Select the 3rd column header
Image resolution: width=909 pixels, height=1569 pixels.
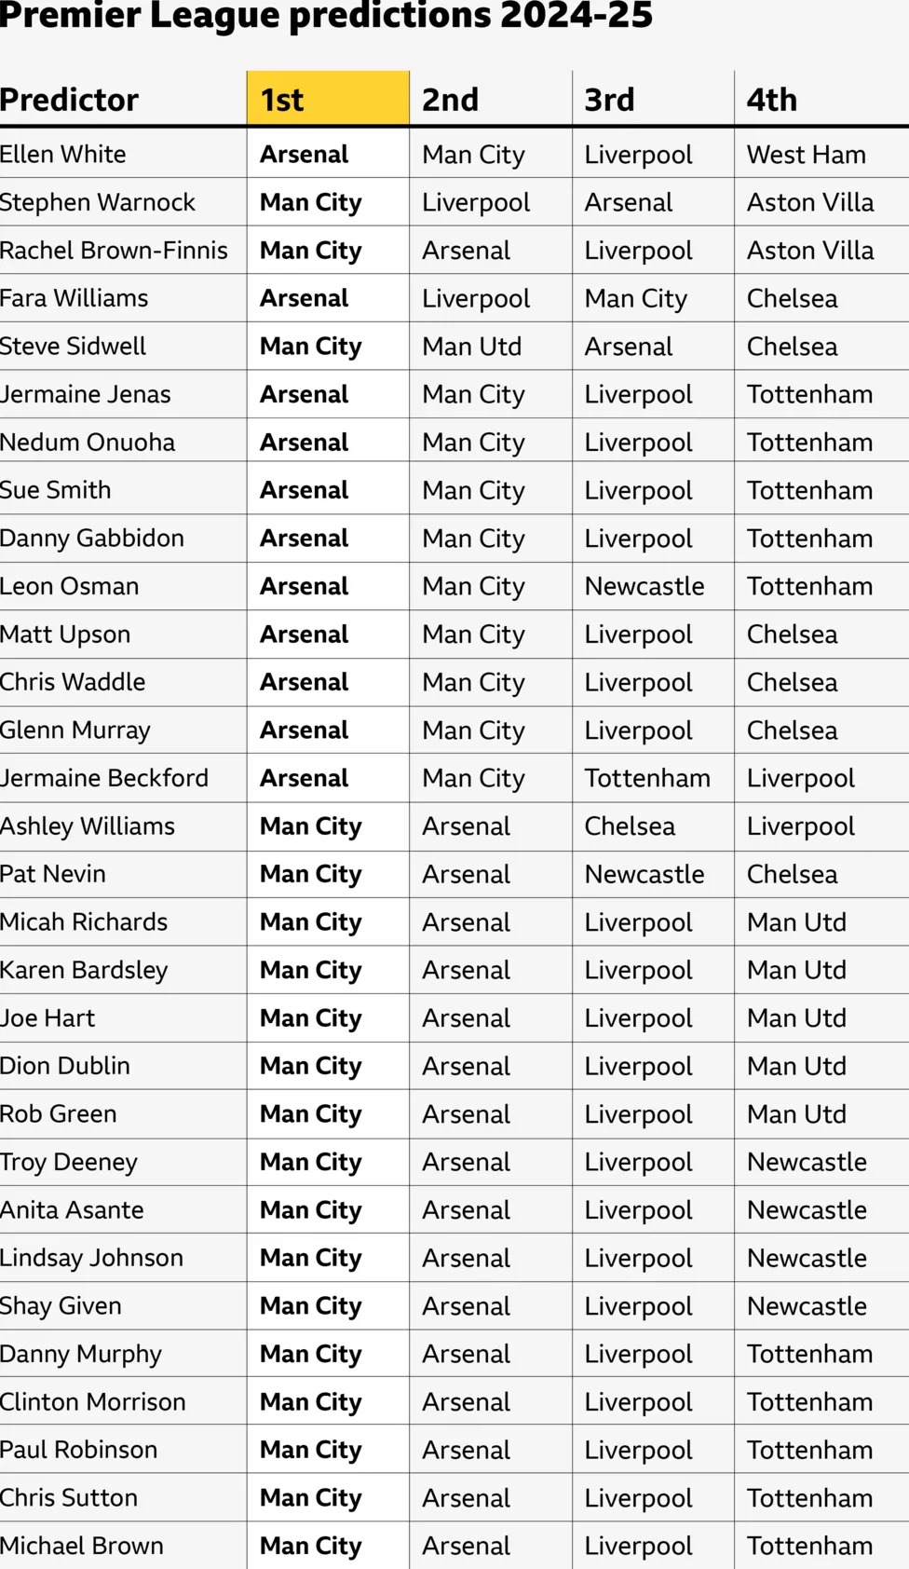click(610, 100)
